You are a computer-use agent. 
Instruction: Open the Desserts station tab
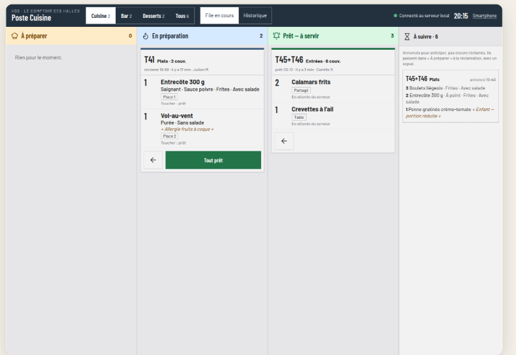pyautogui.click(x=153, y=16)
